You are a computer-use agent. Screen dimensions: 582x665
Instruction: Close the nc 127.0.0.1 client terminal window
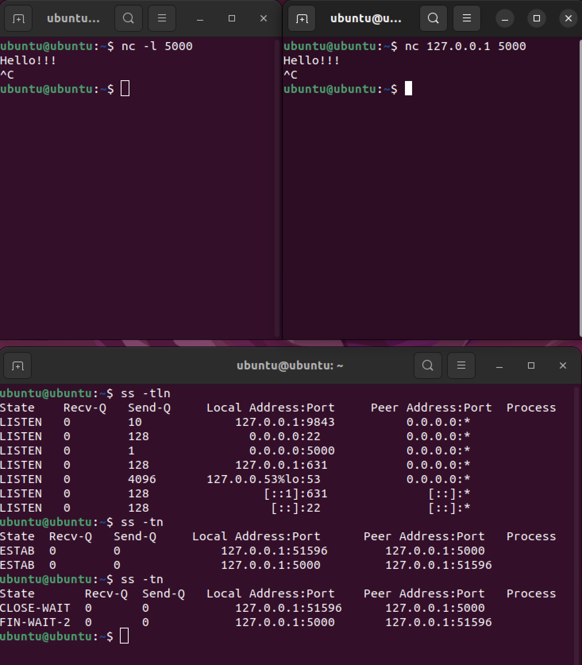pyautogui.click(x=568, y=18)
